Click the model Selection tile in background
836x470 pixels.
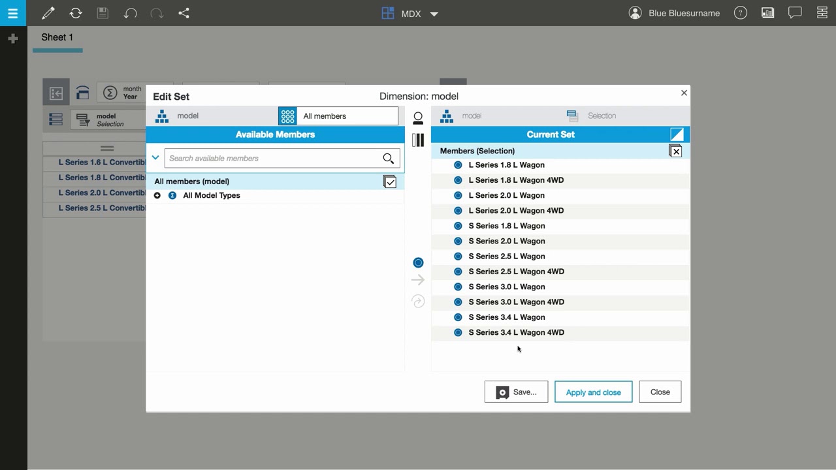[108, 120]
